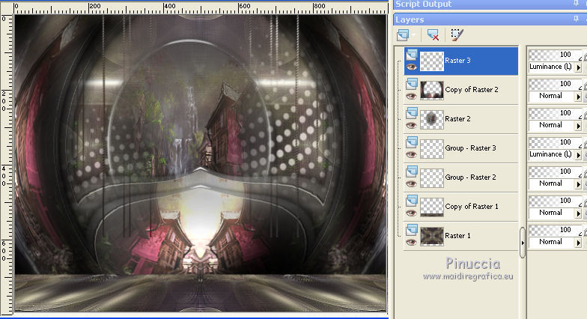Select the Group - Raster 3 thumbnail

pos(432,149)
